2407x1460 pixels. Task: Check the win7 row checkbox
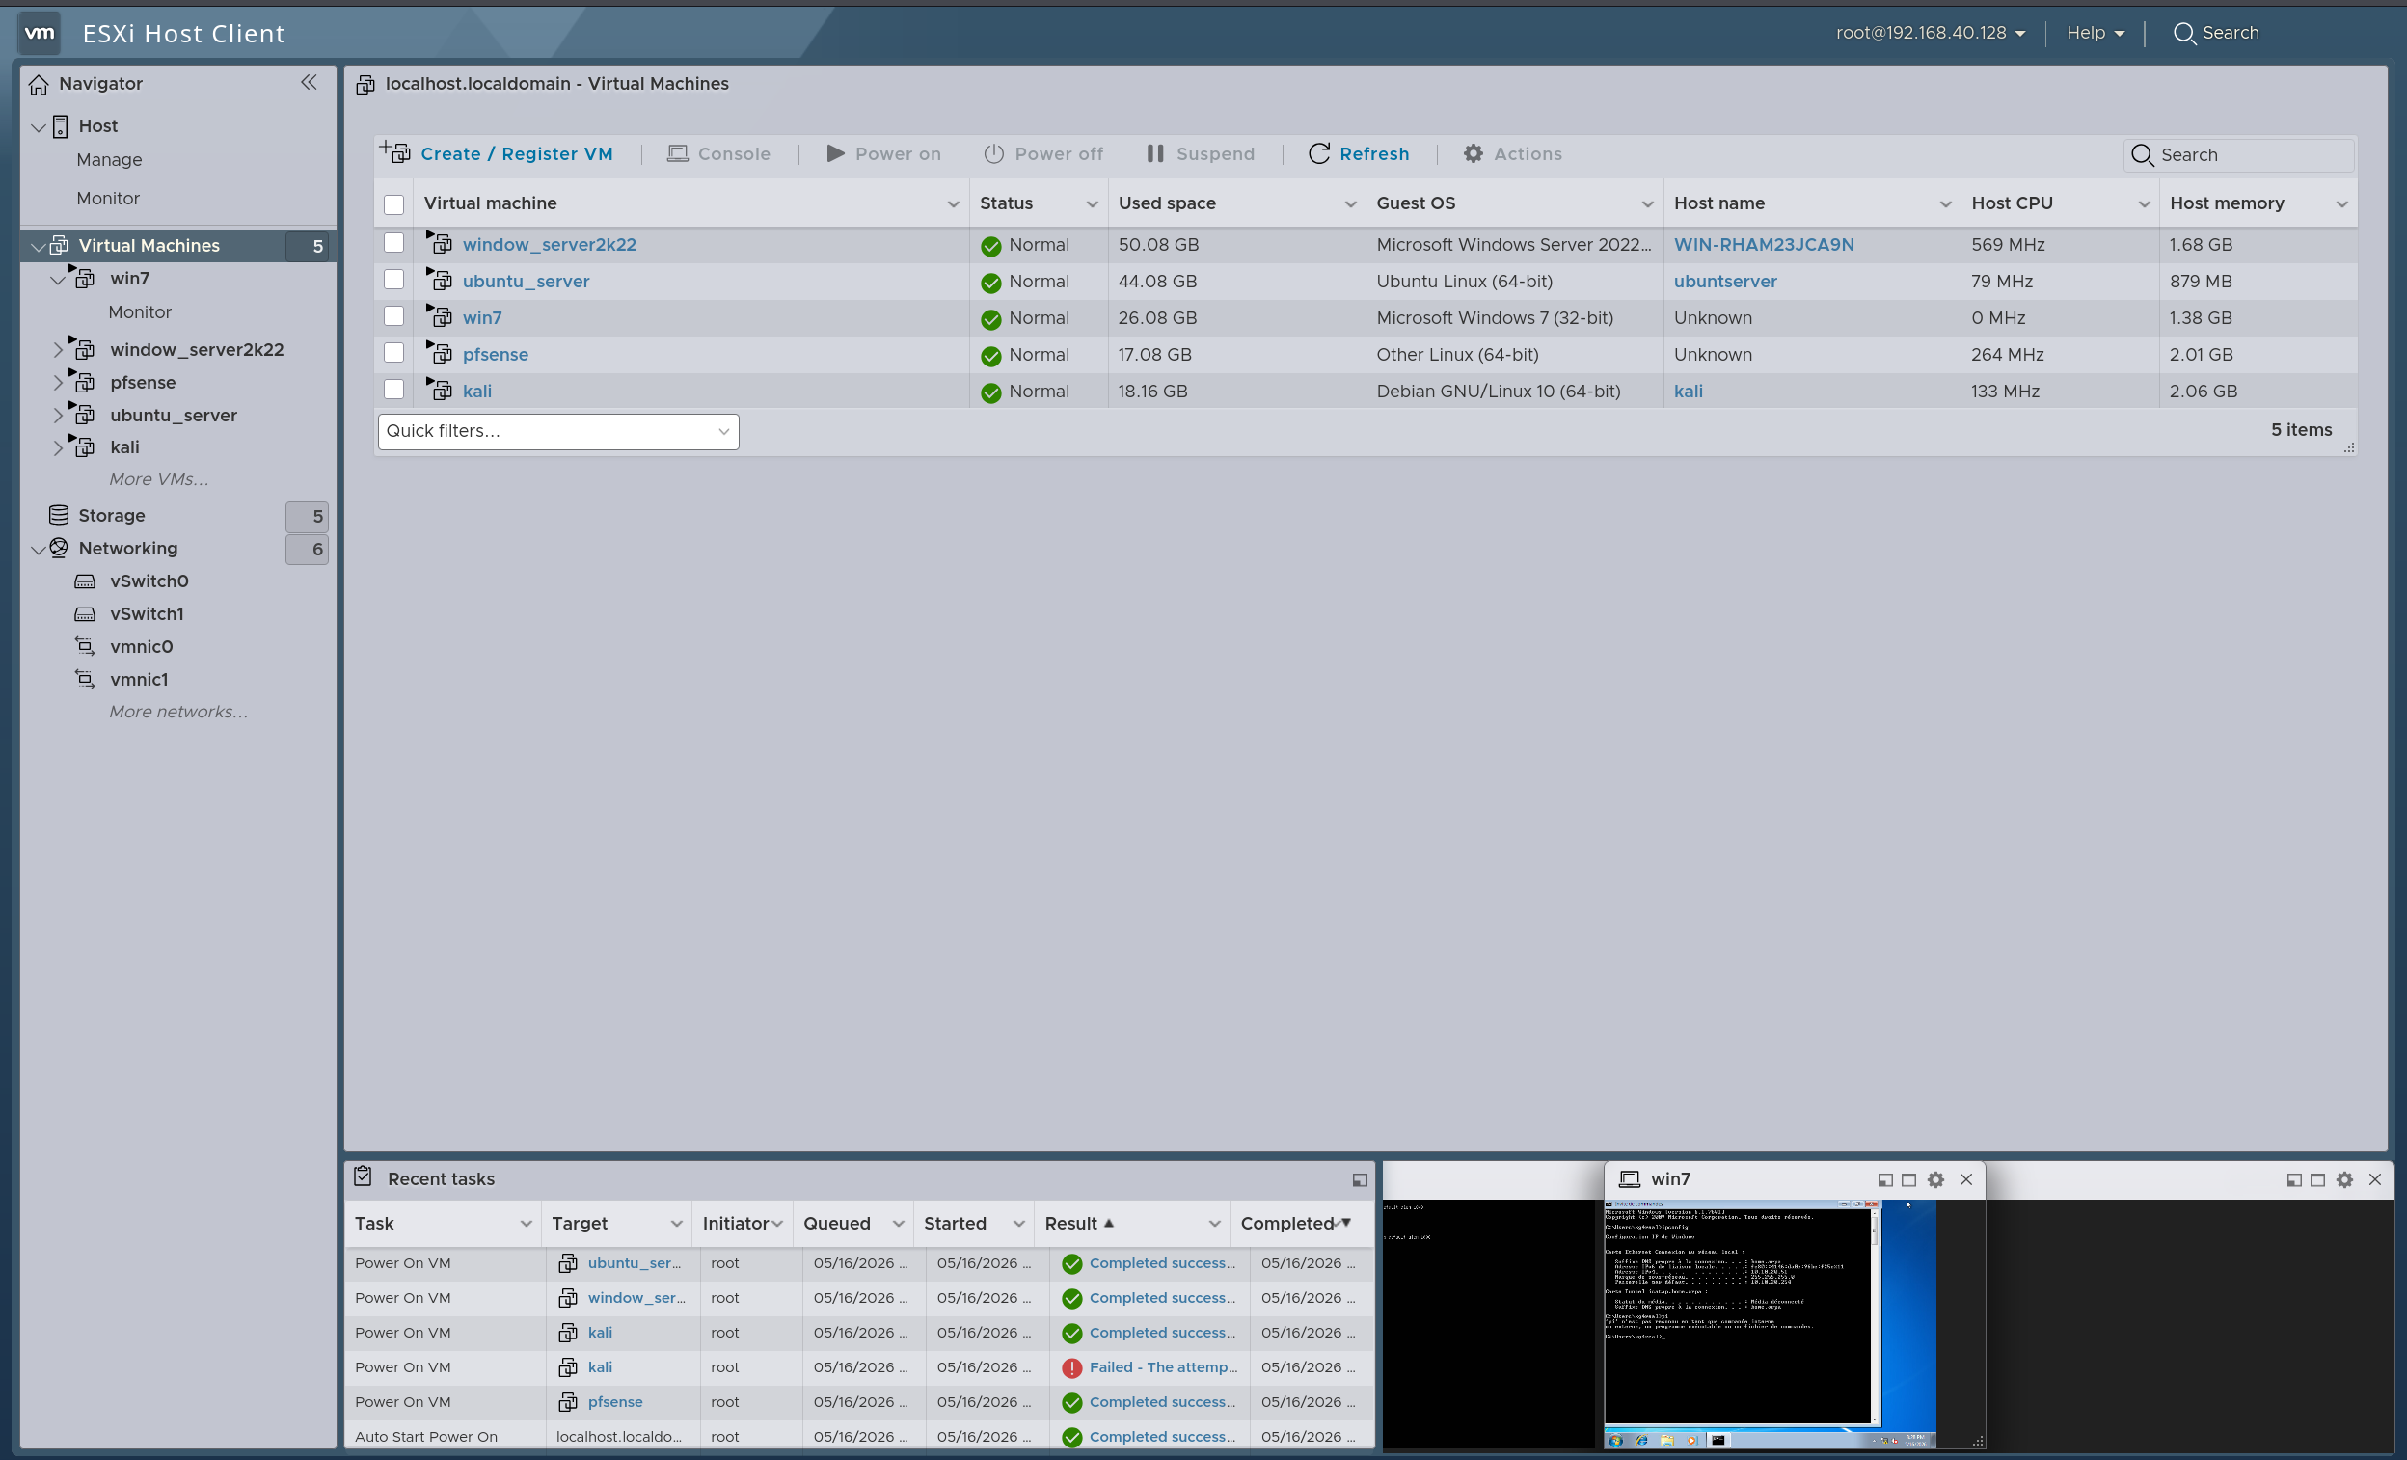click(393, 315)
